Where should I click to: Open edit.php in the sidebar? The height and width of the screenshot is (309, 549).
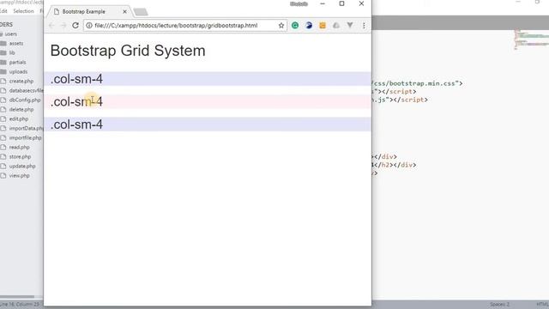pyautogui.click(x=19, y=119)
